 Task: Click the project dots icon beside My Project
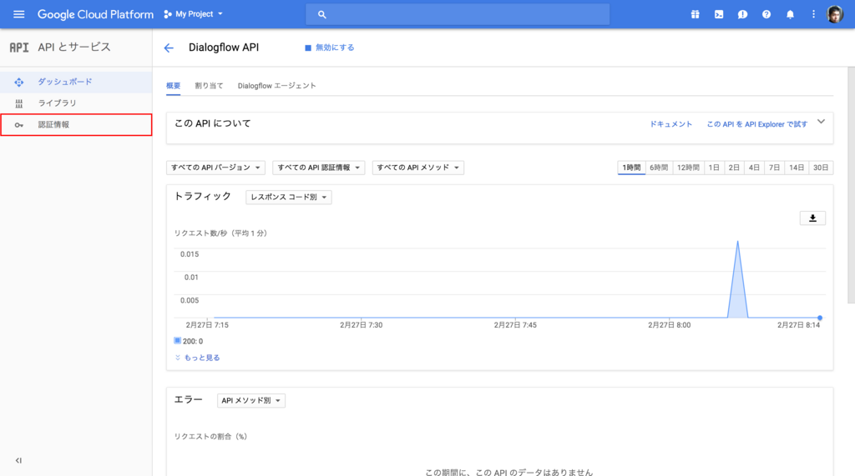click(x=167, y=15)
